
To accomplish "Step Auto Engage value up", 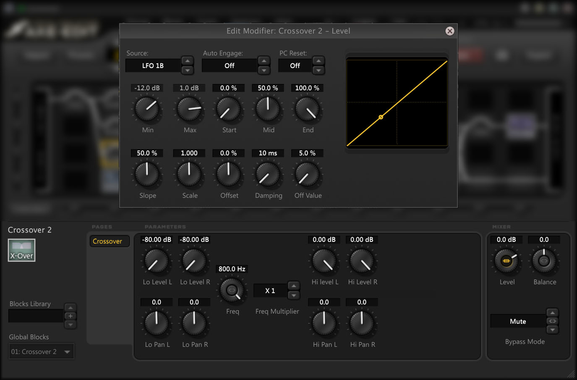I will click(x=264, y=61).
